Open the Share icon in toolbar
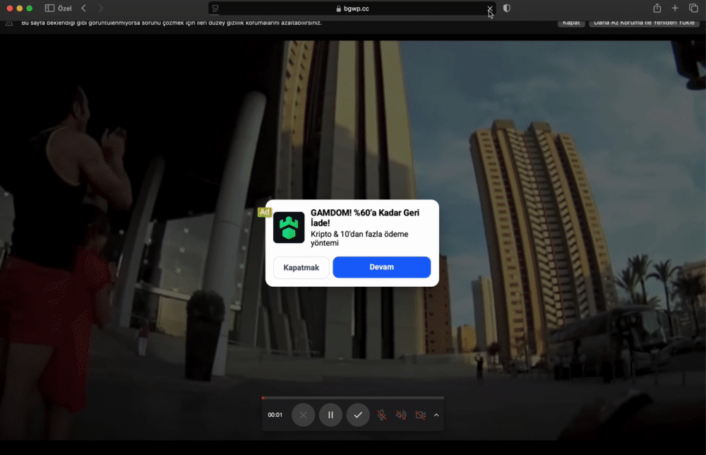The image size is (706, 455). pos(657,8)
